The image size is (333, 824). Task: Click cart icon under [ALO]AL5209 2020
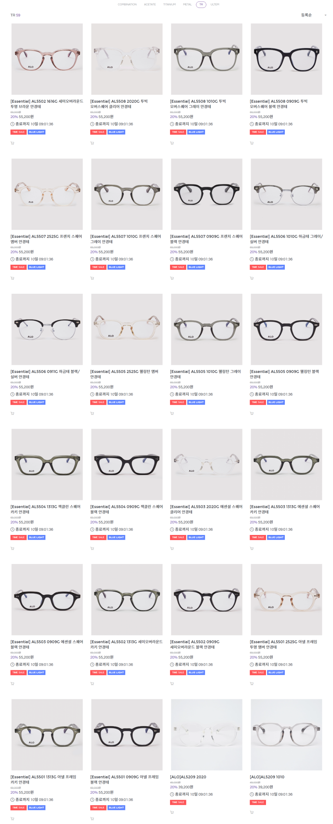click(x=172, y=812)
